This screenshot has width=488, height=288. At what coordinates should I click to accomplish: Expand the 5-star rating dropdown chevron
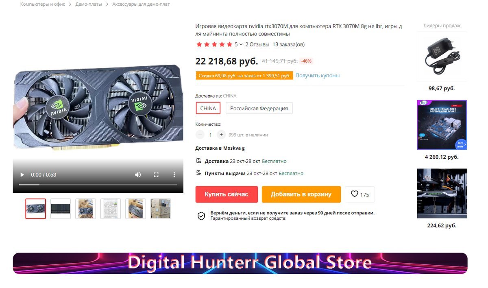click(x=241, y=44)
